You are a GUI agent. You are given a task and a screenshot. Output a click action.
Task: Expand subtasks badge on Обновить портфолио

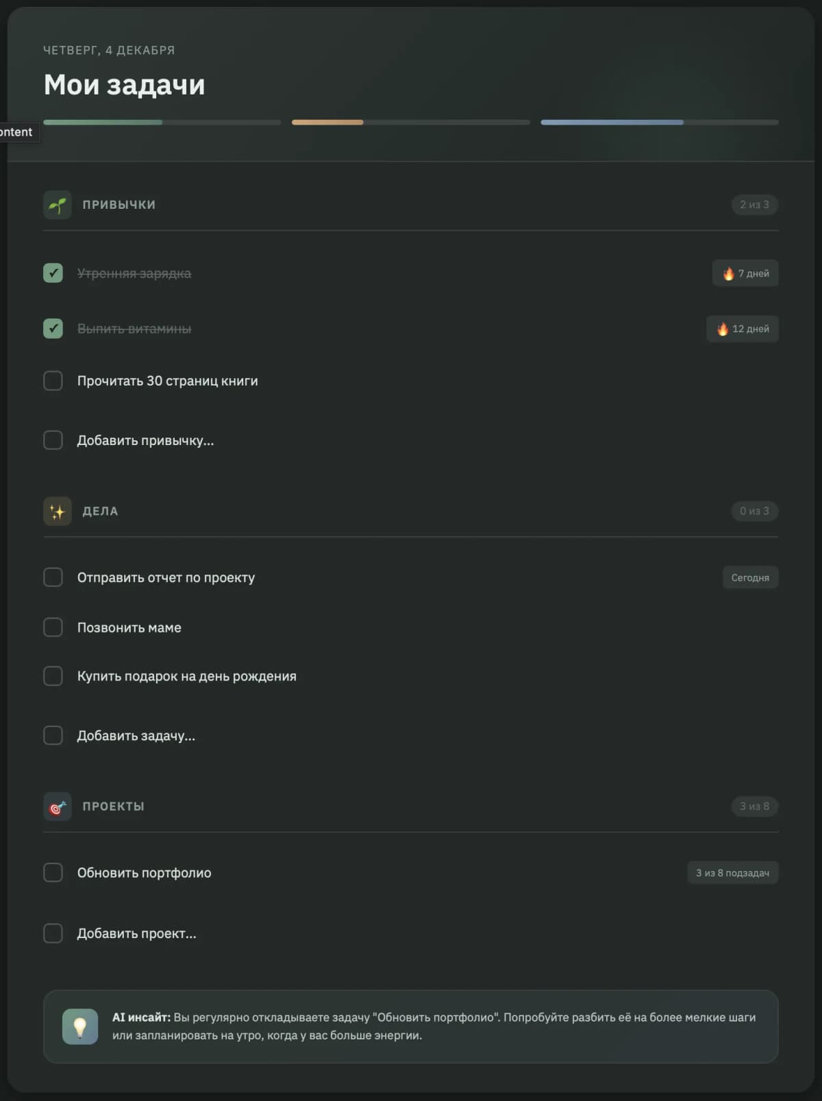[x=733, y=872]
